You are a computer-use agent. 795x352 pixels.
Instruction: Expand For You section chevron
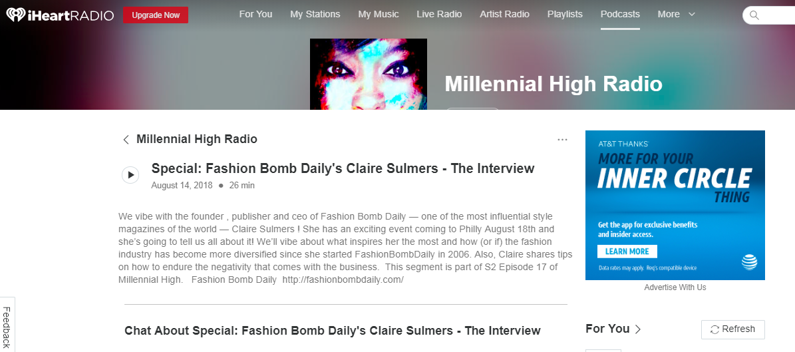point(638,329)
